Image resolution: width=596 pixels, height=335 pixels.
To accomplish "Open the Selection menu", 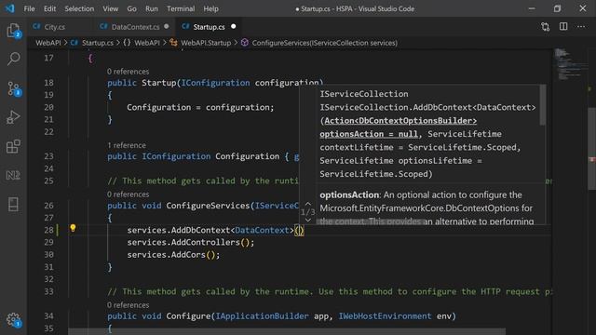I will point(79,8).
